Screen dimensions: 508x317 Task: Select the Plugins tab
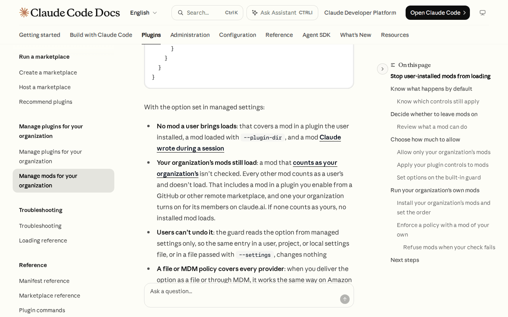pos(151,35)
